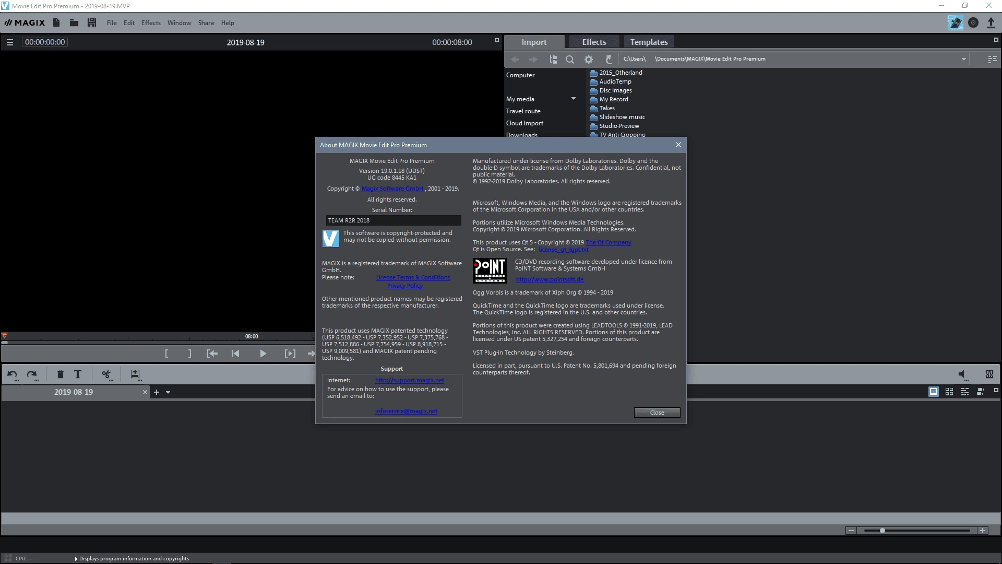This screenshot has height=564, width=1002.
Task: Open the File menu
Action: 112,23
